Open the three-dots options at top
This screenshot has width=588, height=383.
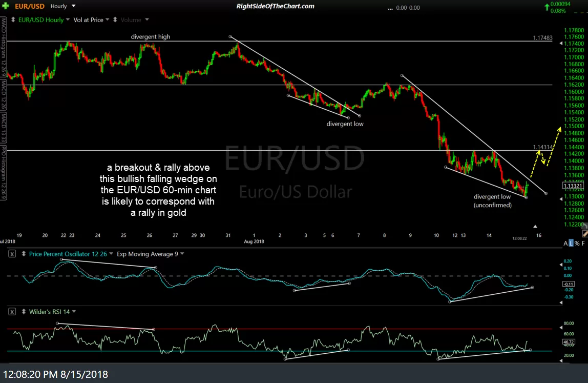click(390, 8)
